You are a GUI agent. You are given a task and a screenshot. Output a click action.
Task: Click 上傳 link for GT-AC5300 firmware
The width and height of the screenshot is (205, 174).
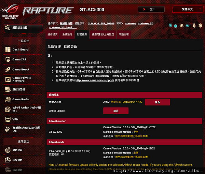[136, 132]
